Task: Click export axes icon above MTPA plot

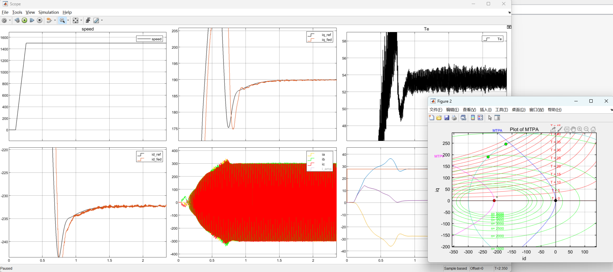Action: [x=553, y=129]
